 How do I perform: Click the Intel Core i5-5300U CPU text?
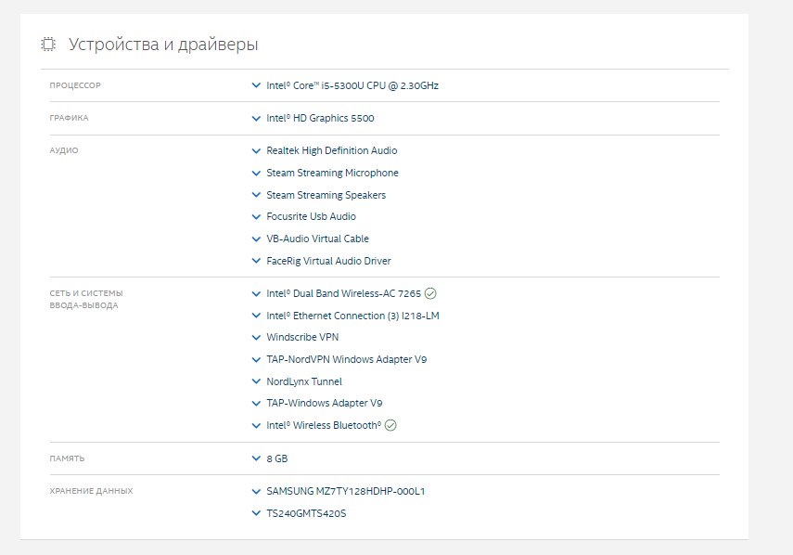[352, 85]
